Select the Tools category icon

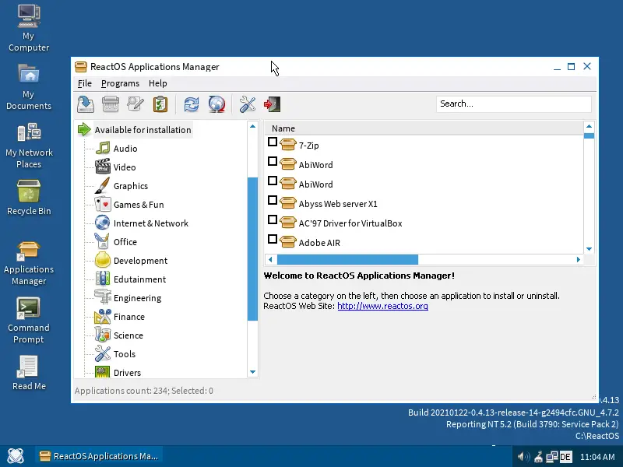click(x=103, y=353)
